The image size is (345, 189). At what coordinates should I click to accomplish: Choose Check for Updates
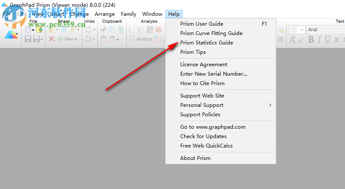(x=221, y=136)
